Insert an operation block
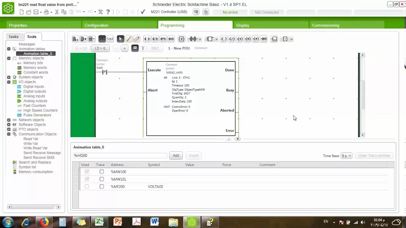Viewport: 406px width, 228px height. point(275,39)
